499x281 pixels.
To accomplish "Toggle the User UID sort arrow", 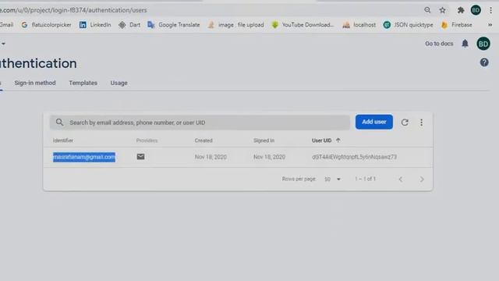I will [x=338, y=140].
